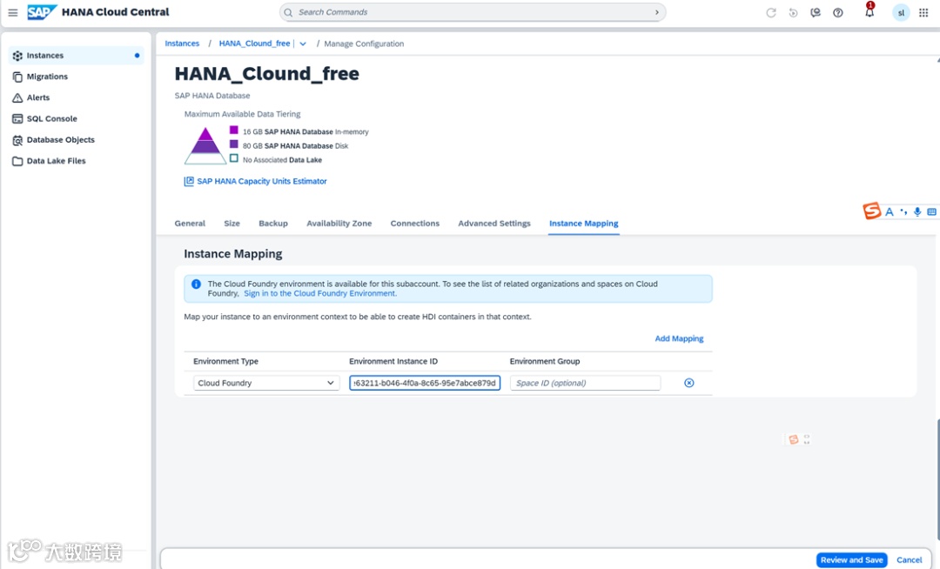Viewport: 940px width, 569px height.
Task: Expand the breadcrumb instance dropdown chevron
Action: tap(303, 44)
